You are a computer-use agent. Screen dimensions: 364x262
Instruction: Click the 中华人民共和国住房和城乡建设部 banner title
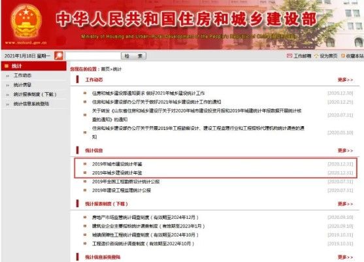point(186,19)
